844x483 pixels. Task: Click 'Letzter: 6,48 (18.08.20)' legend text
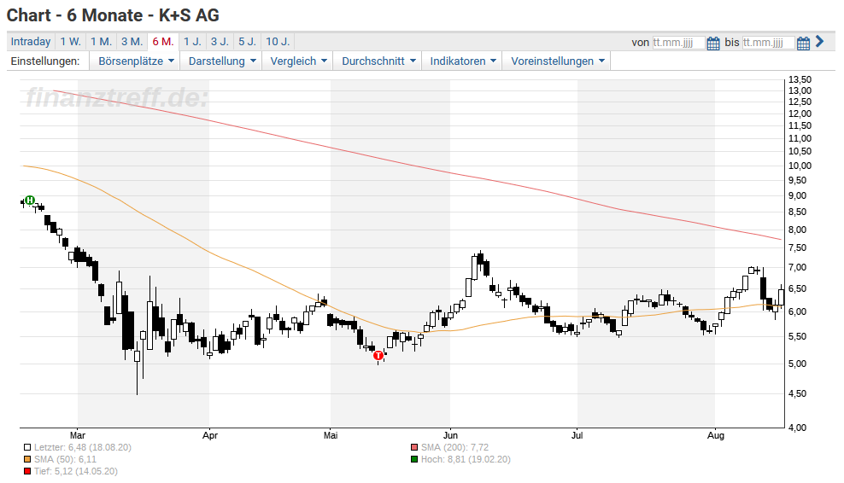tap(82, 447)
